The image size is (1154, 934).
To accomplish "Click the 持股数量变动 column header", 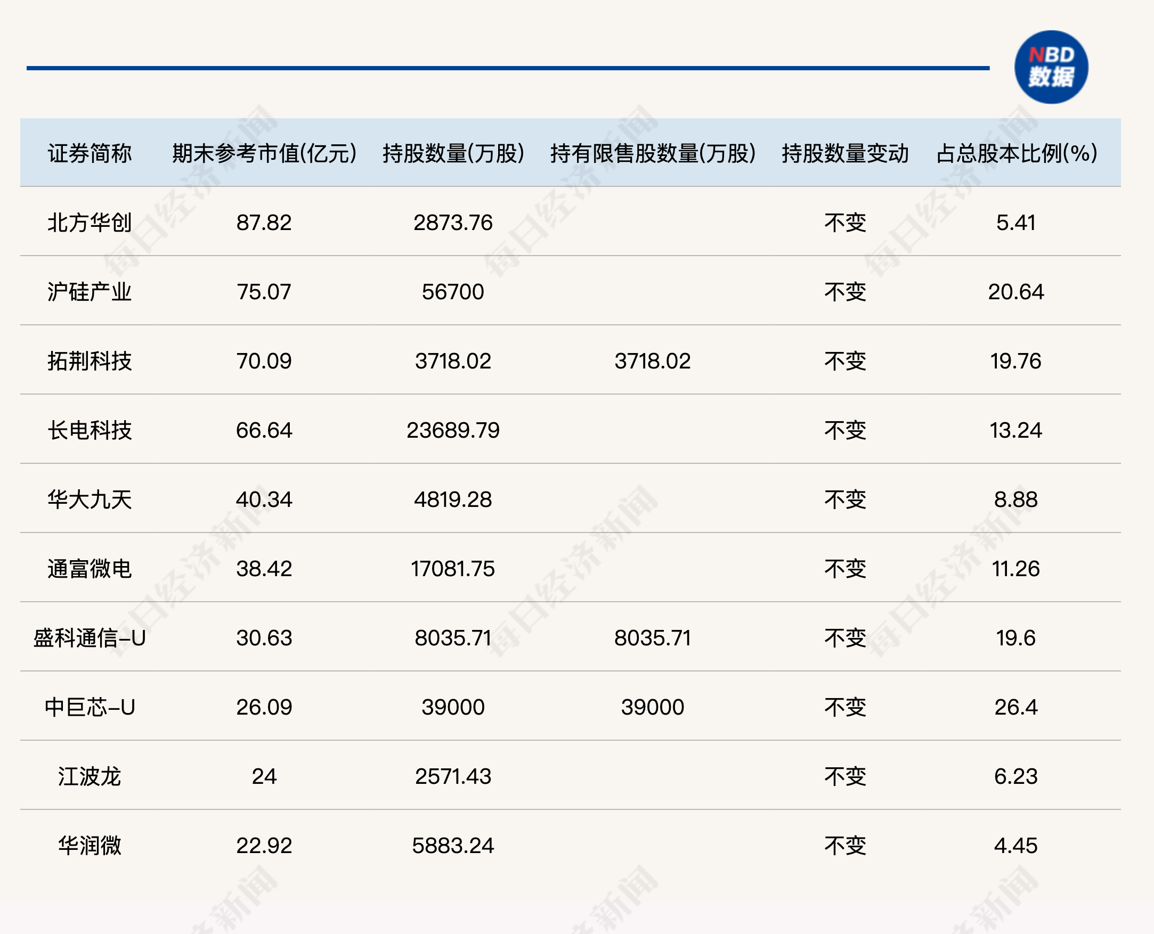I will tap(845, 153).
